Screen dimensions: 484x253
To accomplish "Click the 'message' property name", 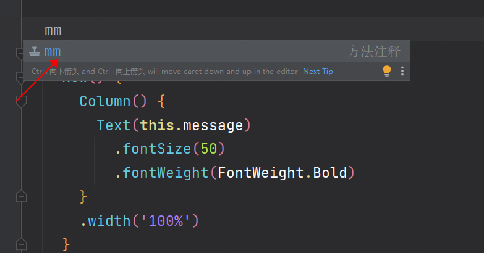I will (213, 125).
